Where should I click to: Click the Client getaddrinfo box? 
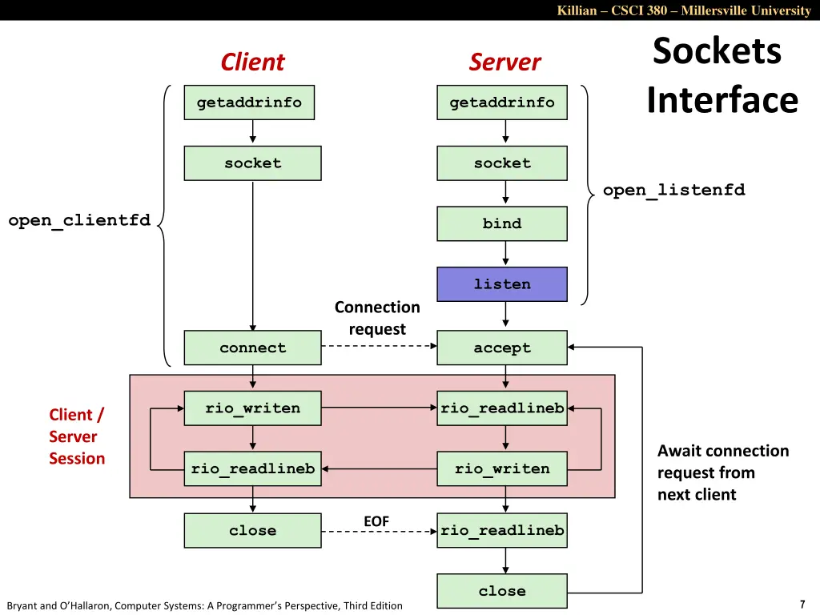[x=249, y=102]
